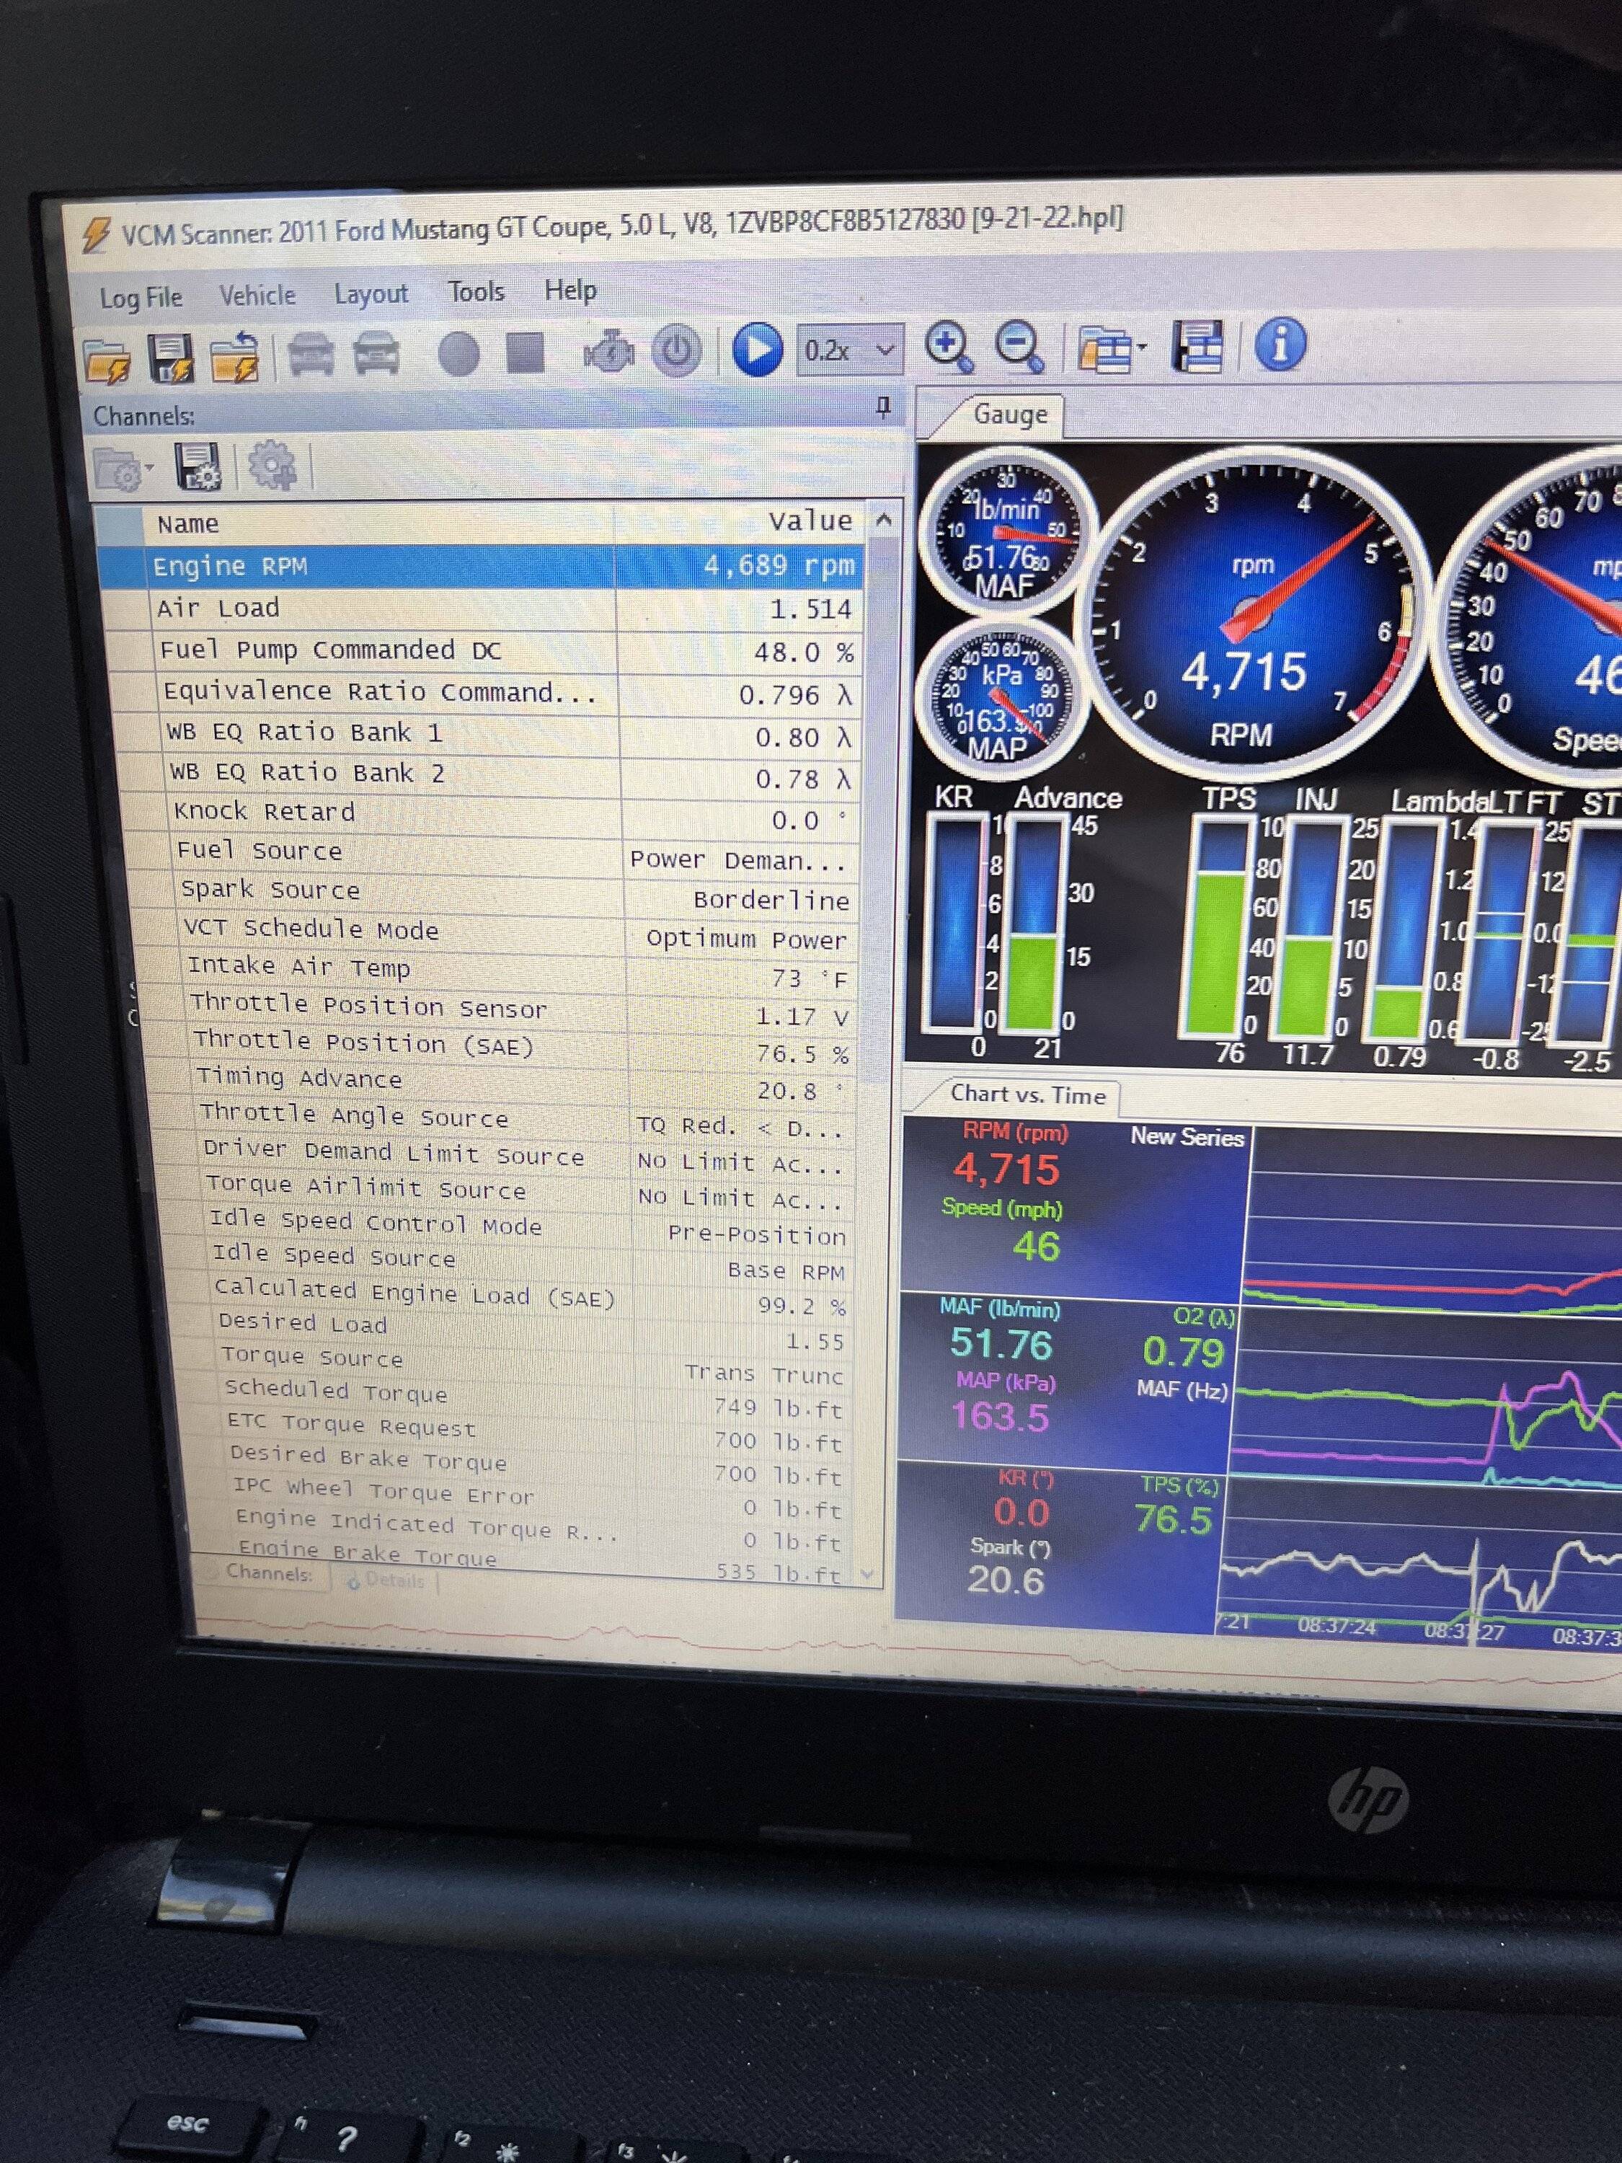Expand the arrow beside the Channels folder-gear icon
Viewport: 1622px width, 2163px height.
150,469
